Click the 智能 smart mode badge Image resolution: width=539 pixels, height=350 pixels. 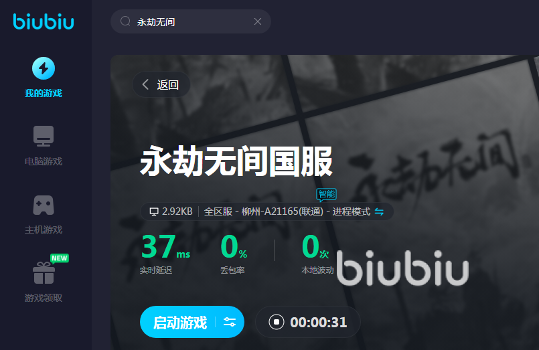(x=326, y=194)
